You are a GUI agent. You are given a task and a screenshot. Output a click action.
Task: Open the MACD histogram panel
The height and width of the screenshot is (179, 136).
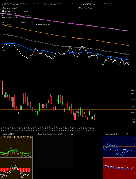(16, 168)
